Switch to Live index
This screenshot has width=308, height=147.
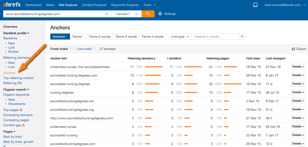click(x=84, y=49)
